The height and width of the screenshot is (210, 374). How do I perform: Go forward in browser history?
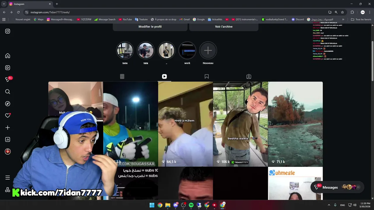(x=11, y=12)
